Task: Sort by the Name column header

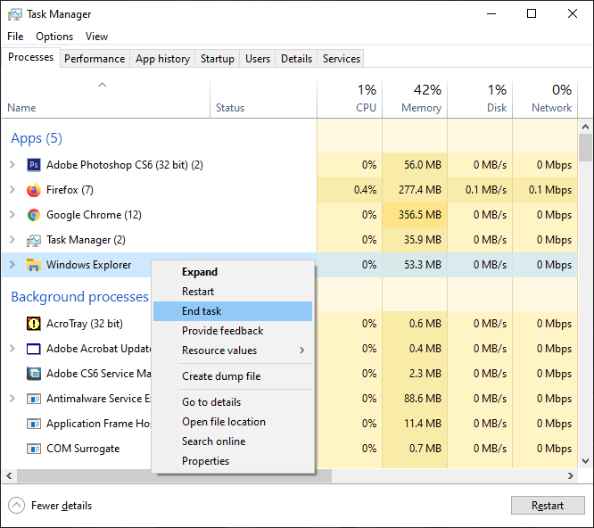Action: coord(106,99)
